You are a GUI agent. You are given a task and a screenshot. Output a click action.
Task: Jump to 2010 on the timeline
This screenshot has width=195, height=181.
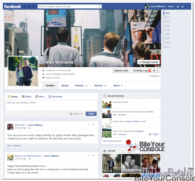tap(167, 26)
